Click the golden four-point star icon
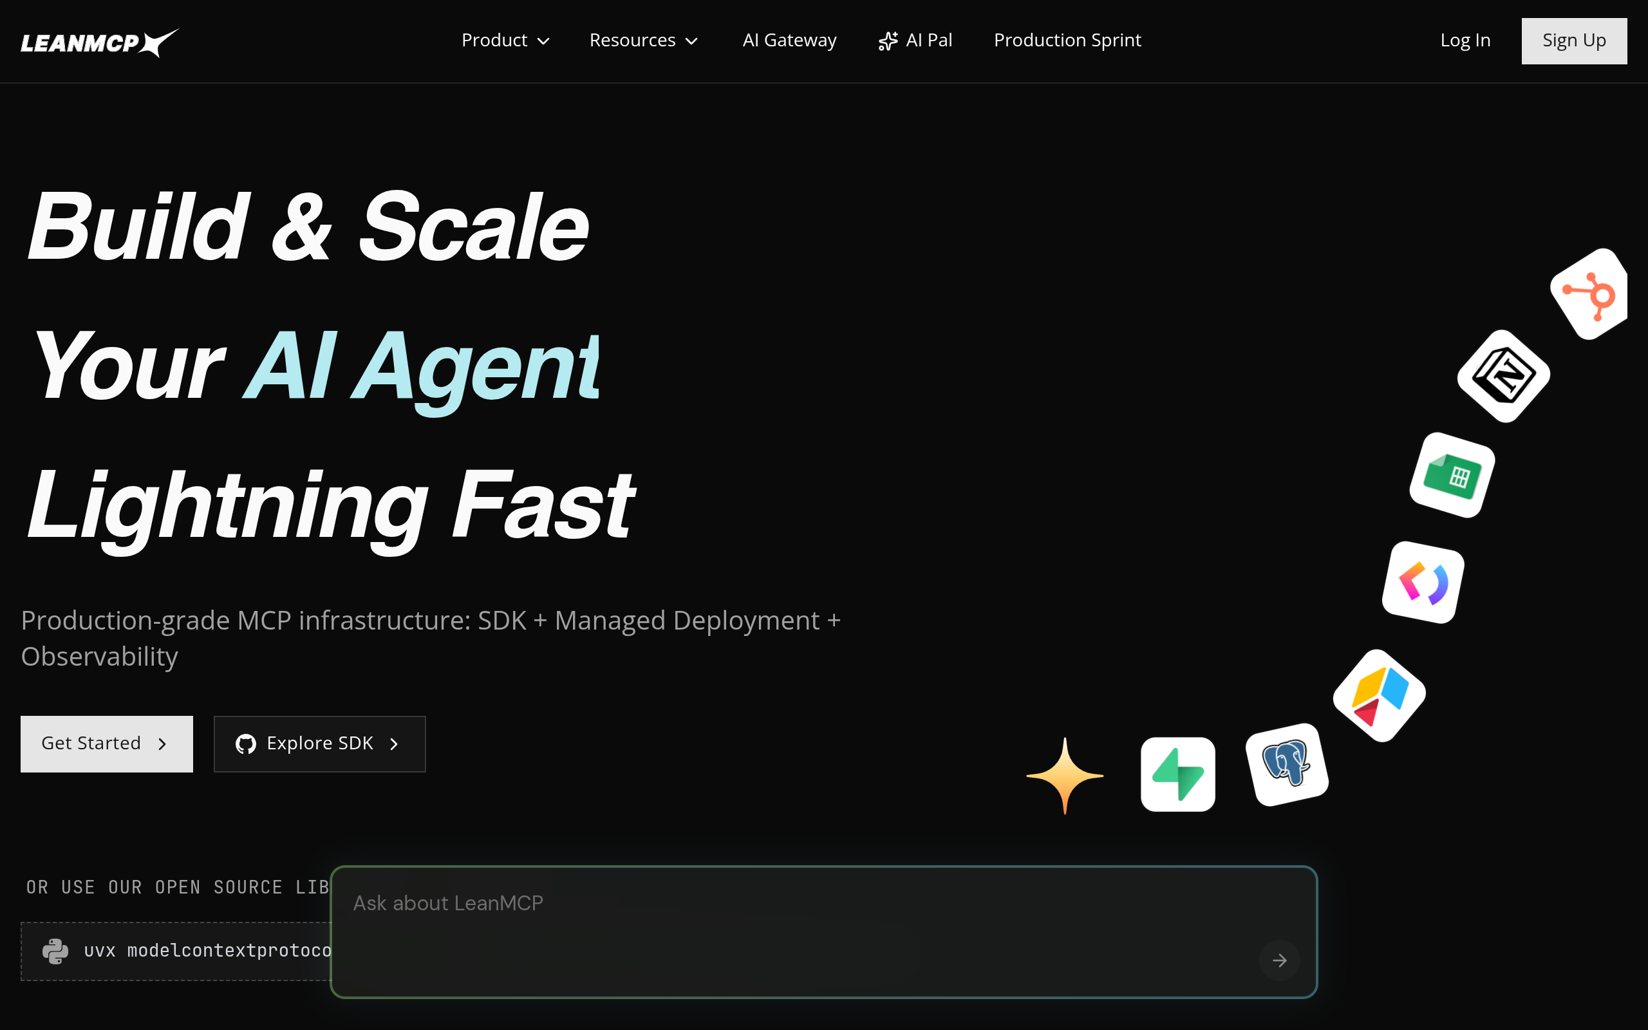 tap(1065, 775)
